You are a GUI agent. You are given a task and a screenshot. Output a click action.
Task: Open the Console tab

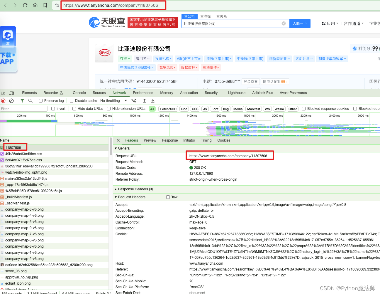click(79, 93)
